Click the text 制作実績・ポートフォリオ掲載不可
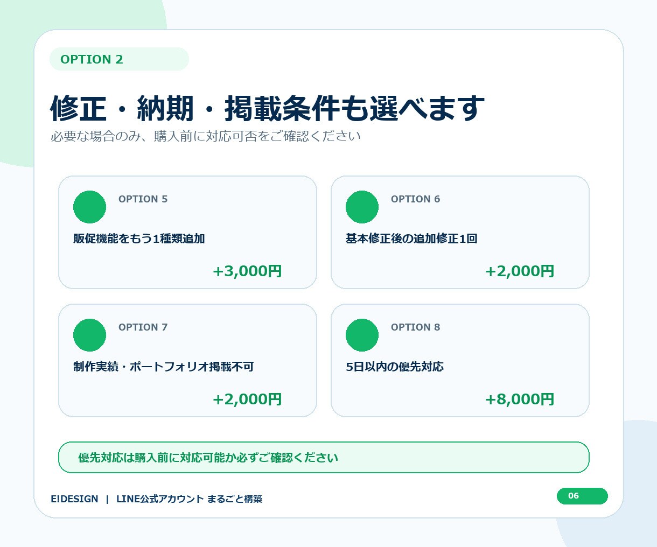The image size is (657, 547). tap(163, 367)
